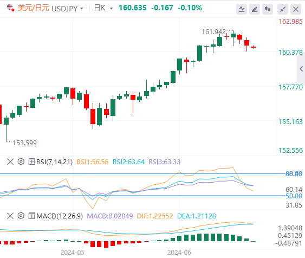Click the MACD(12,26,9) indicator label
Screen dimensions: 305x258
pyautogui.click(x=60, y=216)
